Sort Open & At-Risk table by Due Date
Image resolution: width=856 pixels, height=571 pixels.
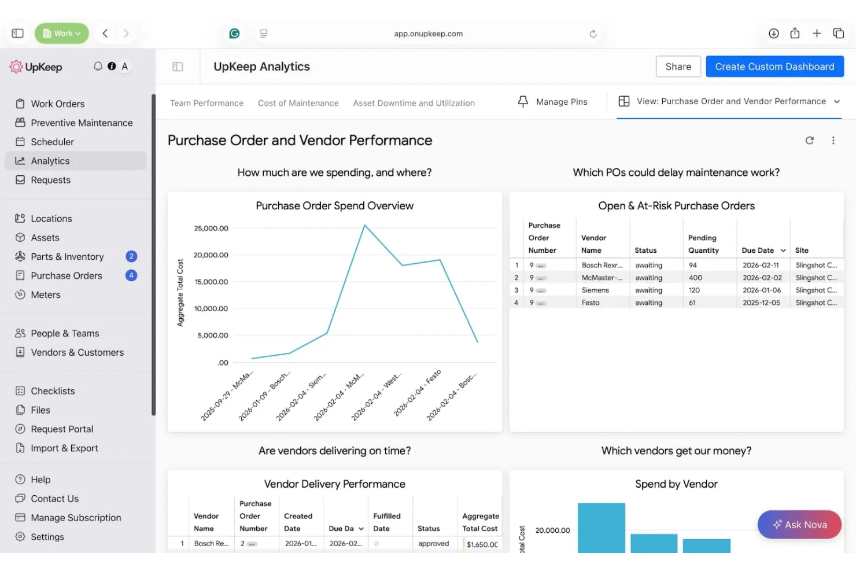coord(764,250)
